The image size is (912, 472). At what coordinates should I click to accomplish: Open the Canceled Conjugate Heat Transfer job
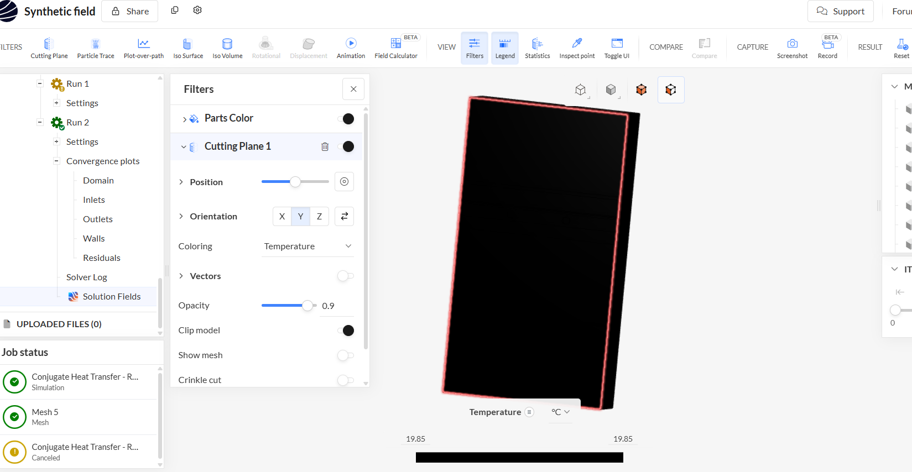click(79, 452)
